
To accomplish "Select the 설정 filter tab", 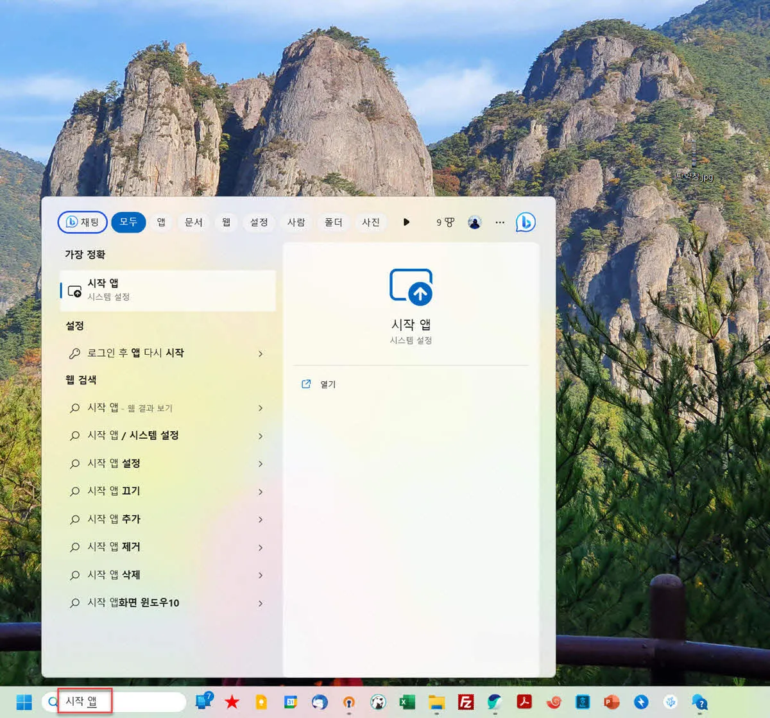I will tap(259, 222).
